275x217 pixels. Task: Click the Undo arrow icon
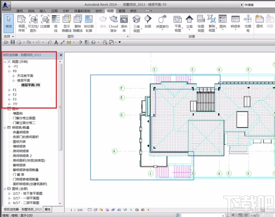click(x=29, y=42)
